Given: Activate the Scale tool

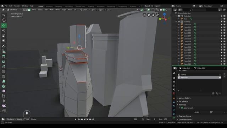Looking at the screenshot, I should coord(4,36).
